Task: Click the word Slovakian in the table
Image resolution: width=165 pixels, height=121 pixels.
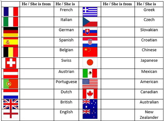Action: 149,30
